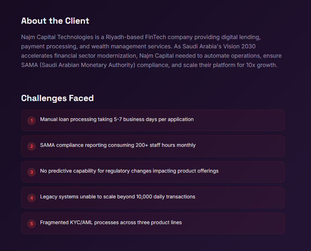Image resolution: width=311 pixels, height=251 pixels.
Task: Select the fragmented KYC/AML processes challenge text
Action: click(x=111, y=222)
